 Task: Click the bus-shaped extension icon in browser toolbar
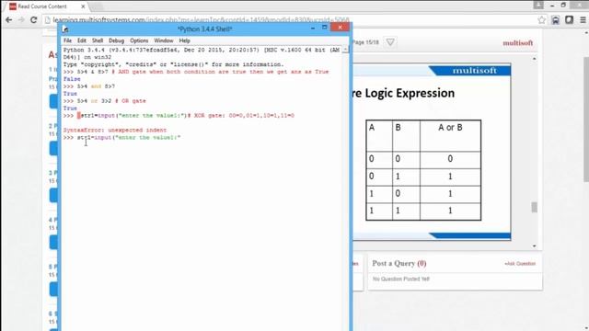point(555,20)
